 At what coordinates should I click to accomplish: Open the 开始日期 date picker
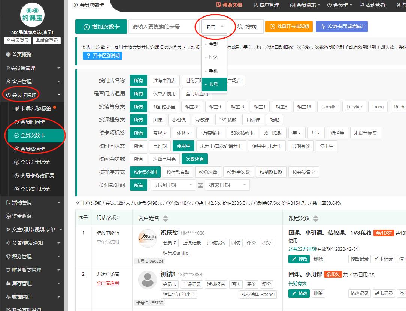(x=172, y=185)
